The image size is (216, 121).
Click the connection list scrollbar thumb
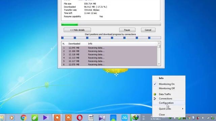[159, 46]
